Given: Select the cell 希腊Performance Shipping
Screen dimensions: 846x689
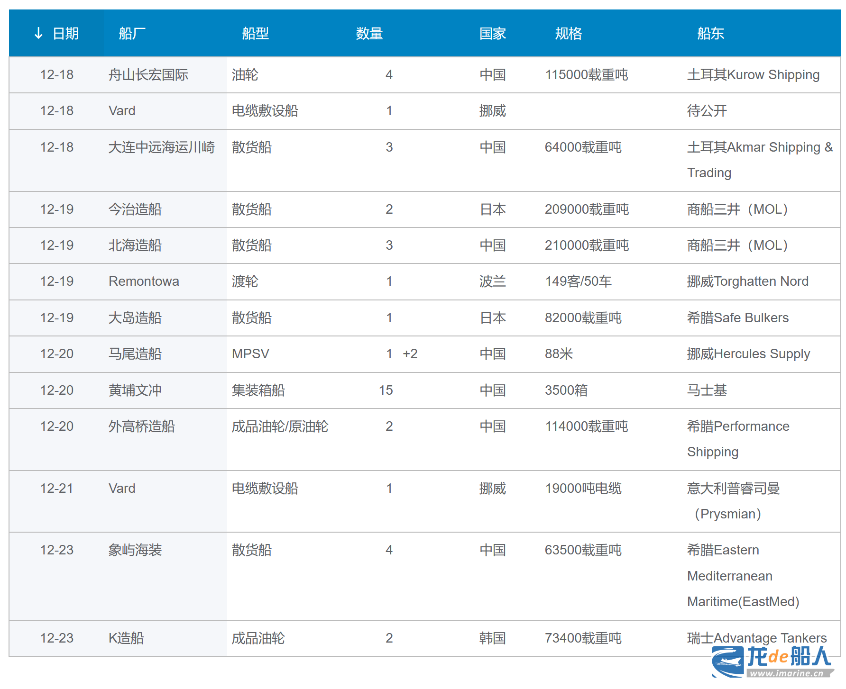Looking at the screenshot, I should 738,439.
